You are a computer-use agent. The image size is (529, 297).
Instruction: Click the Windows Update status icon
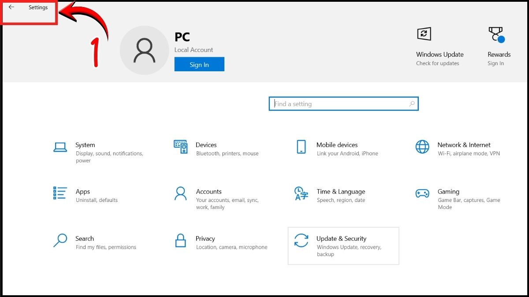tap(424, 34)
